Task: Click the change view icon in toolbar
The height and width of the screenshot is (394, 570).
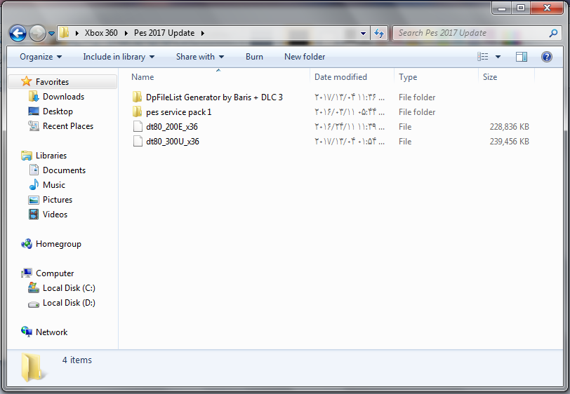Action: pyautogui.click(x=483, y=57)
